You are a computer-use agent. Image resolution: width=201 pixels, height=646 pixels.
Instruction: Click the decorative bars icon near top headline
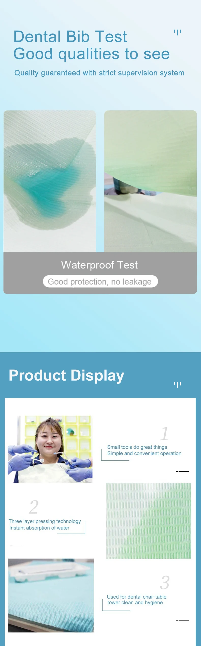[178, 32]
